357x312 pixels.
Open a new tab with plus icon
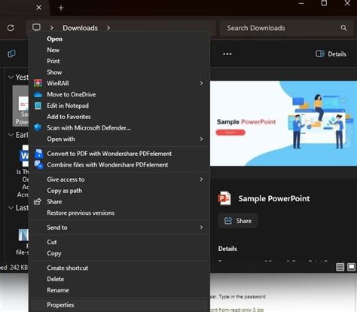coord(61,8)
